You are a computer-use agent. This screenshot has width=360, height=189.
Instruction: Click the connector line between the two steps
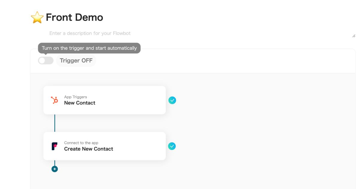click(55, 123)
